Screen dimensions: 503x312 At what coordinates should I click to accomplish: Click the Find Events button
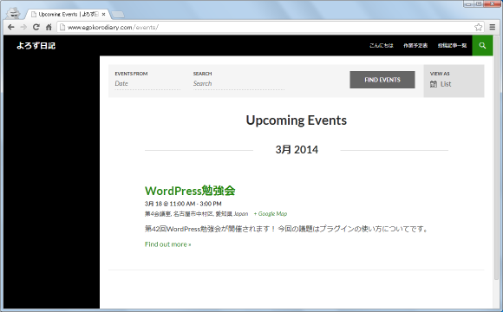[382, 80]
